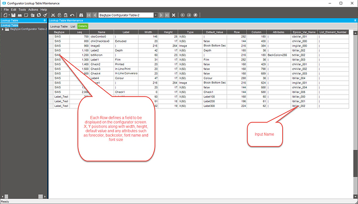Click the Undo arrow icon
The height and width of the screenshot is (204, 358).
pos(72,15)
